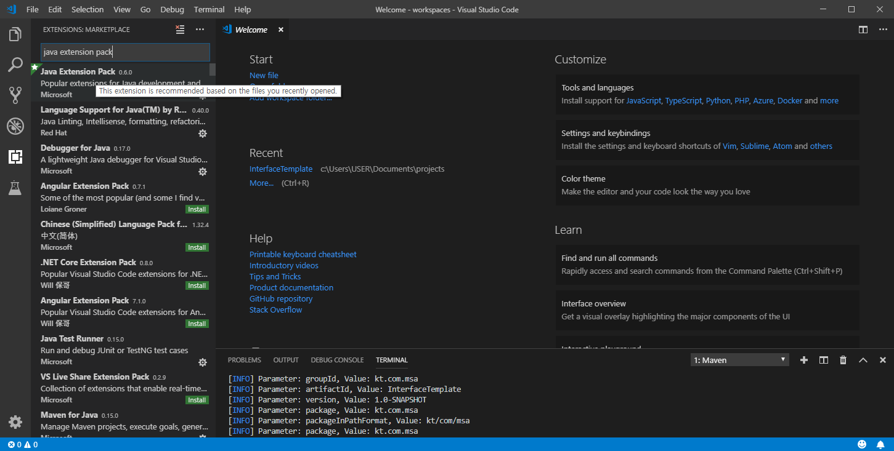Split the editor right

pos(863,30)
